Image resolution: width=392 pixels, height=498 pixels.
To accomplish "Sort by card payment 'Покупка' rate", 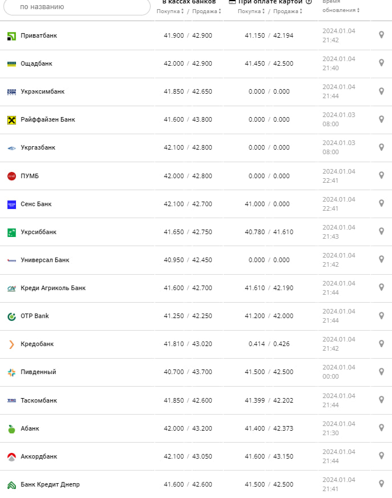I will [x=252, y=11].
